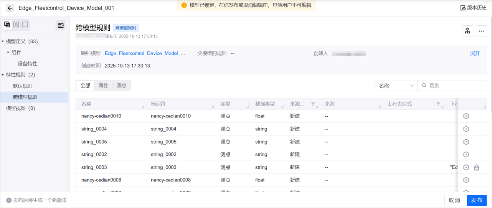Switch to the 属性 tab
Viewport: 492px width, 208px height.
[103, 86]
